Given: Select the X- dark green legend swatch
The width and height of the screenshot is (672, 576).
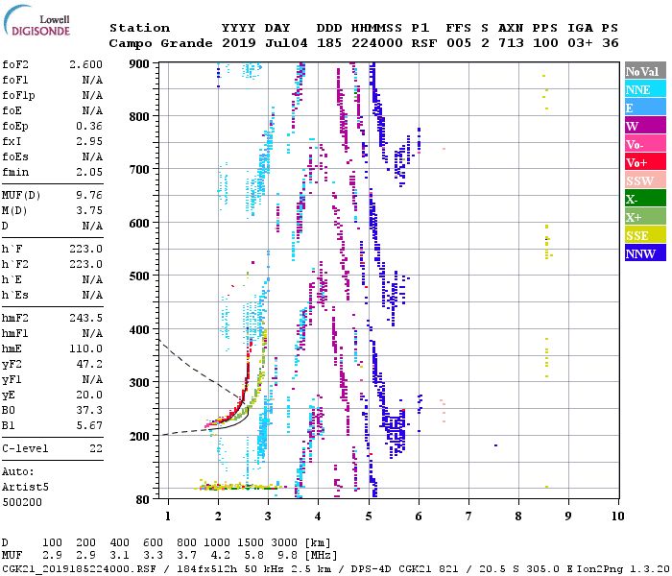Looking at the screenshot, I should (645, 199).
